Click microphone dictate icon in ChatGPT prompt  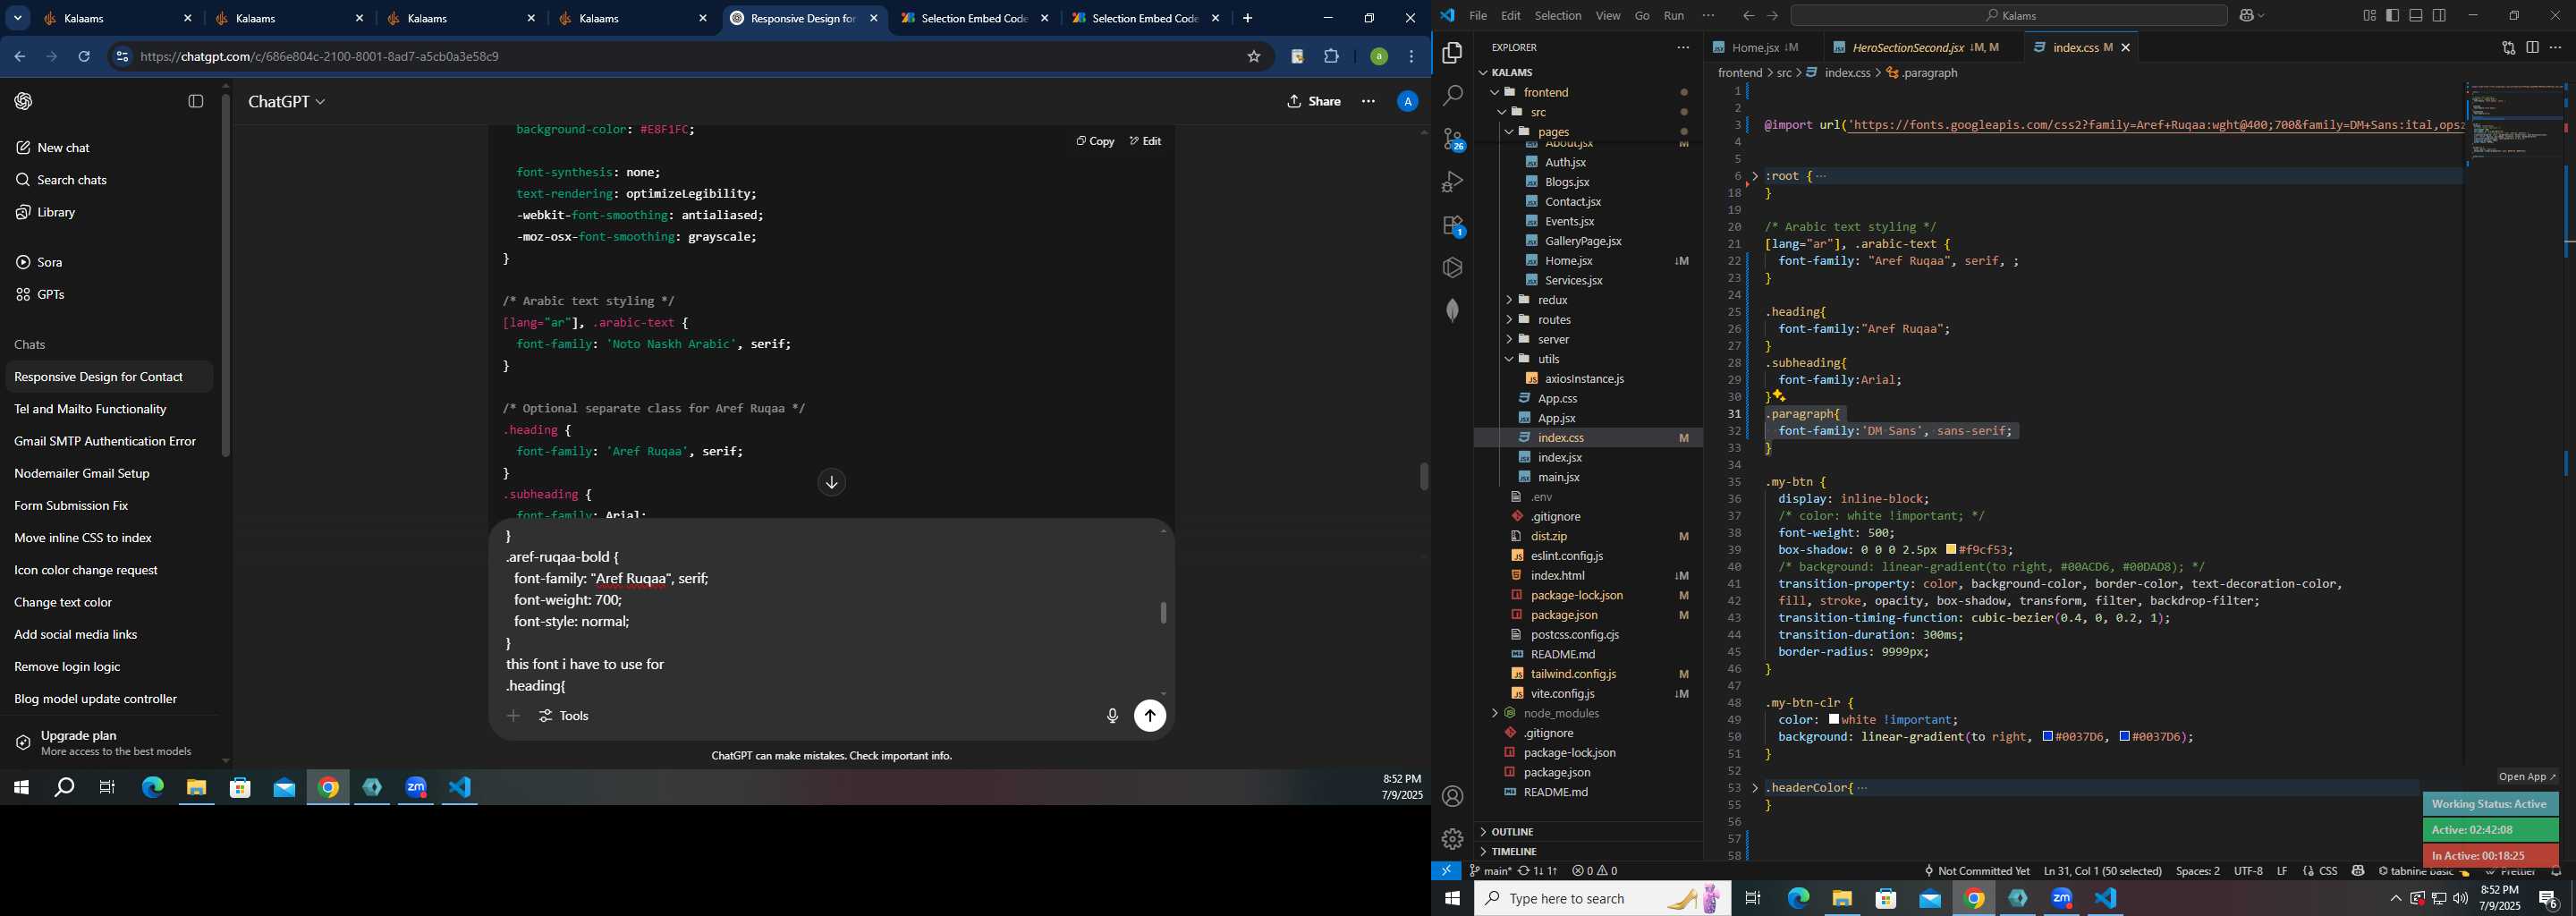(1112, 716)
